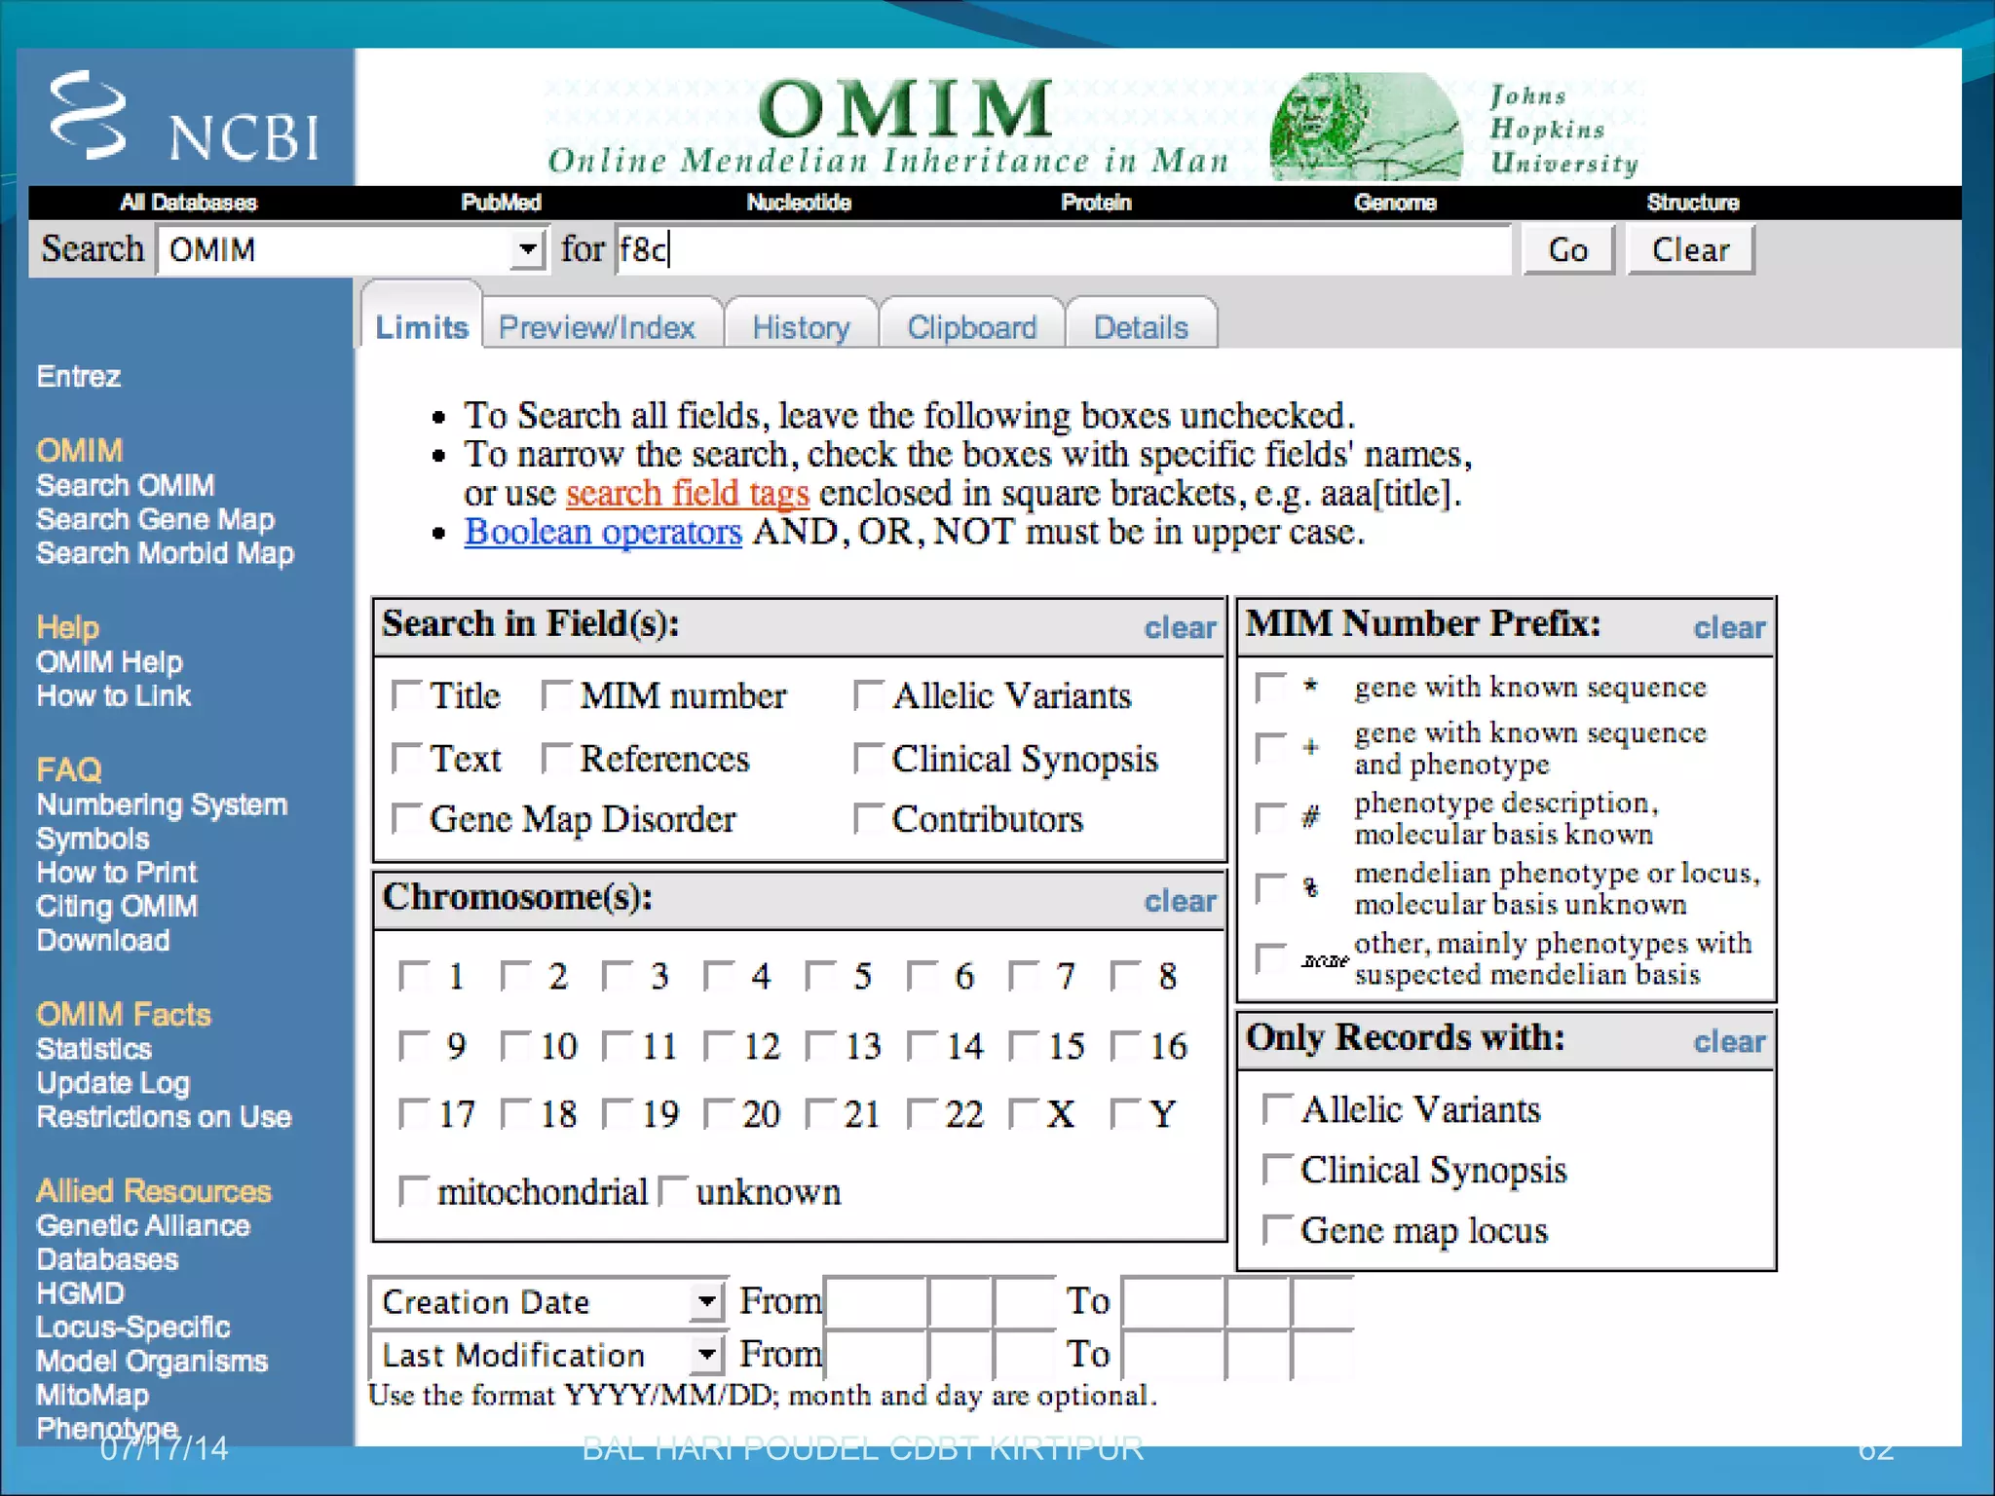Switch to the Preview/Index tab
This screenshot has height=1496, width=1995.
tap(597, 327)
